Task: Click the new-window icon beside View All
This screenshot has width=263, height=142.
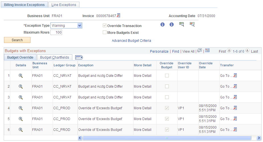Action: pos(200,50)
